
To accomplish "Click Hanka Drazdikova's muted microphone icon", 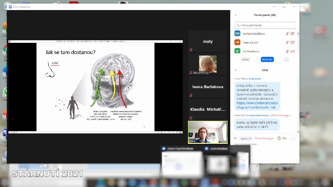I will 287,34.
